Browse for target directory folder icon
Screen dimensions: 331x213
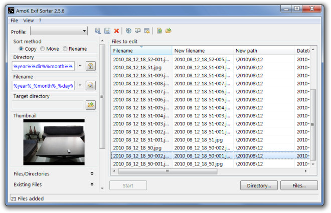coord(91,105)
